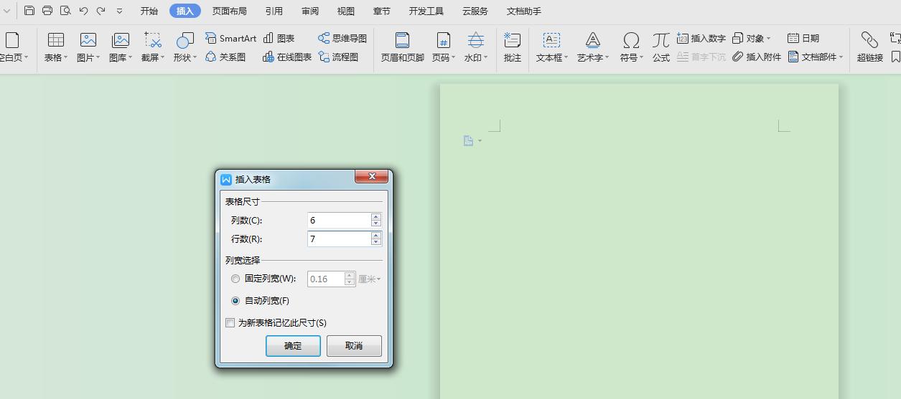
Task: Open the Shapes (形状) tool
Action: (185, 47)
